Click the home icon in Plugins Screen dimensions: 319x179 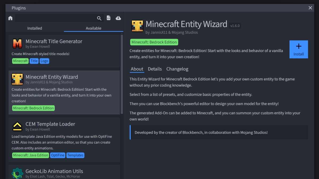tap(10, 18)
